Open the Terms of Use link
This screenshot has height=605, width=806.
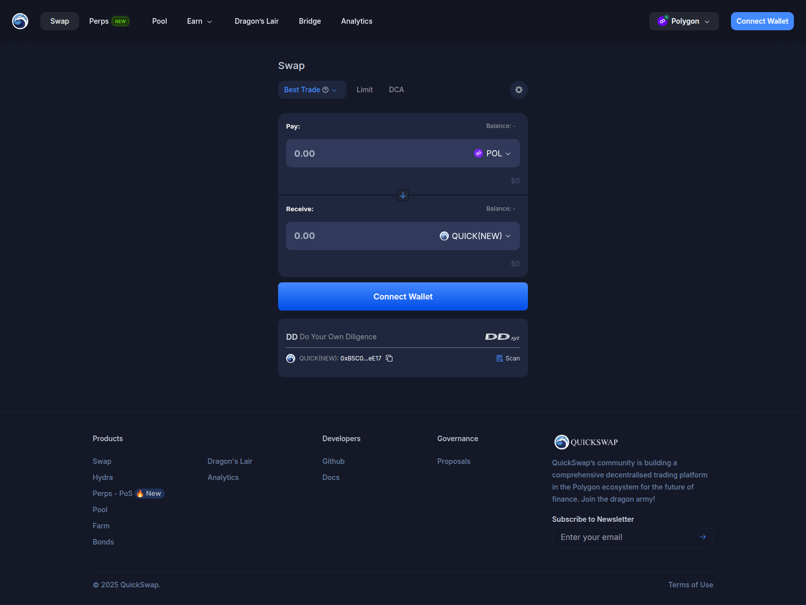click(690, 585)
